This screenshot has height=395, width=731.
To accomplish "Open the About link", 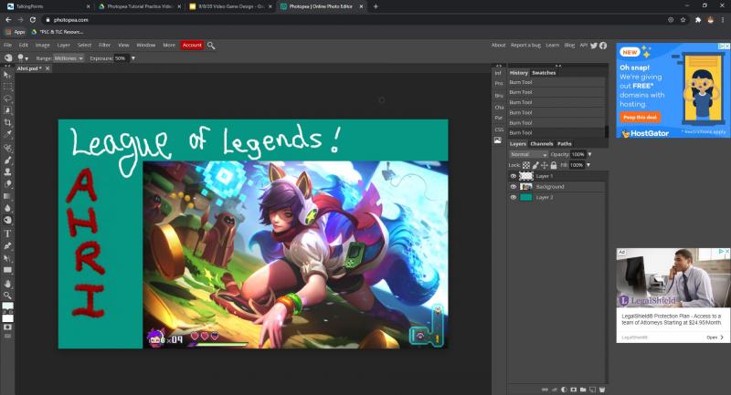I will pyautogui.click(x=498, y=45).
